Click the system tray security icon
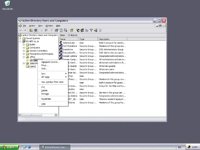Screen dimensions: 200x150 [x=189, y=147]
